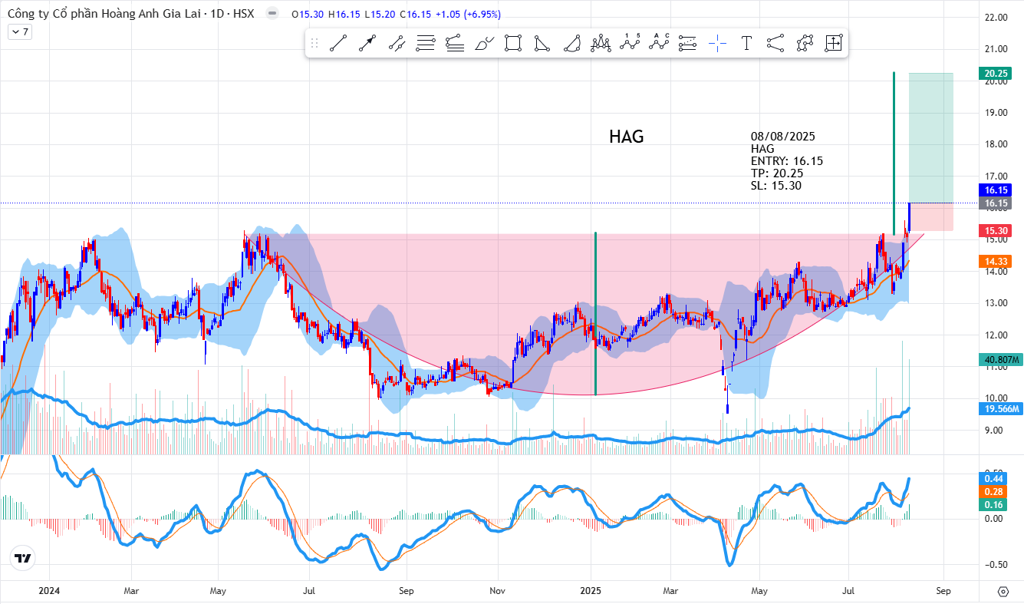This screenshot has width=1024, height=604.
Task: Click the O15.30 open price value
Action: (306, 14)
